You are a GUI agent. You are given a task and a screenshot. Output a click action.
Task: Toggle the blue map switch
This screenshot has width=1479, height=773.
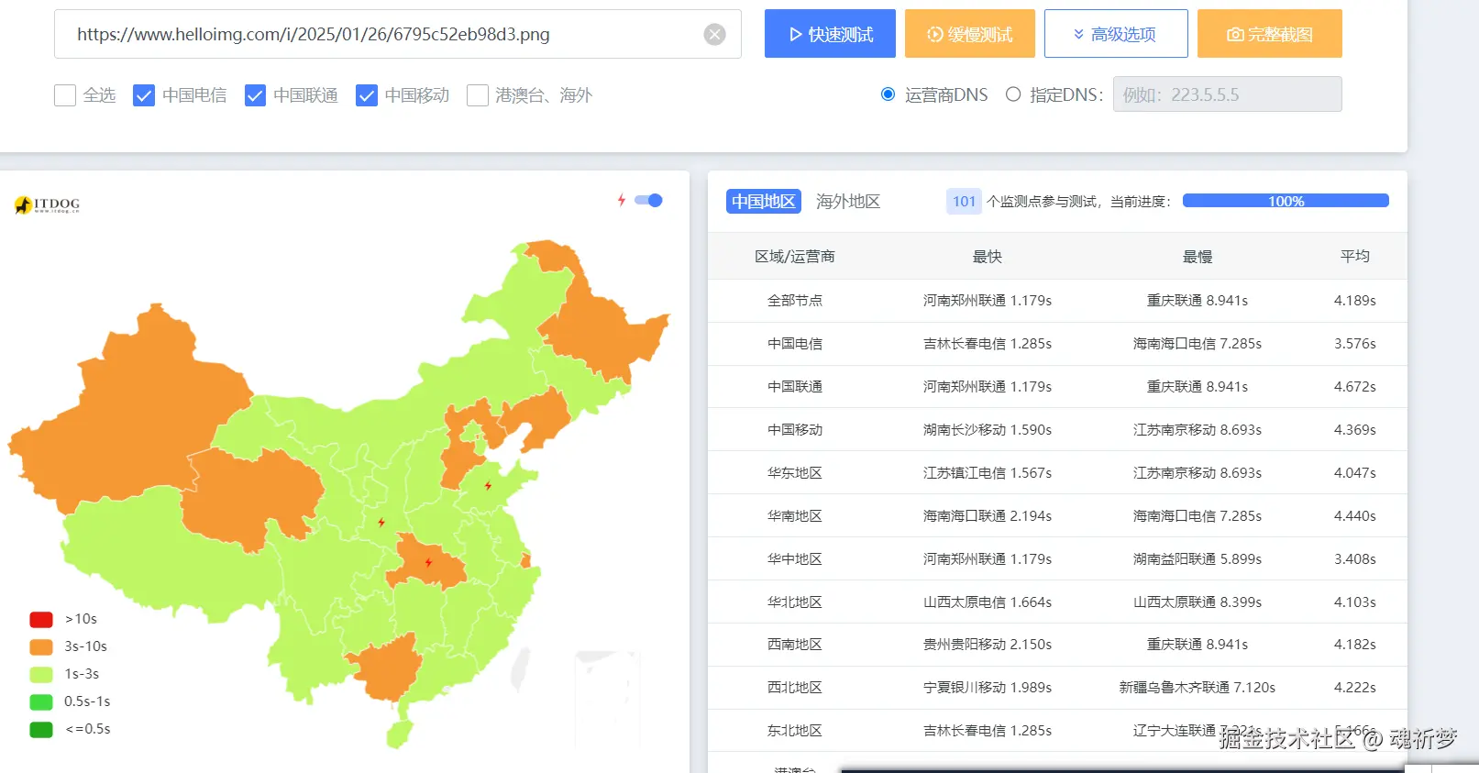(648, 200)
